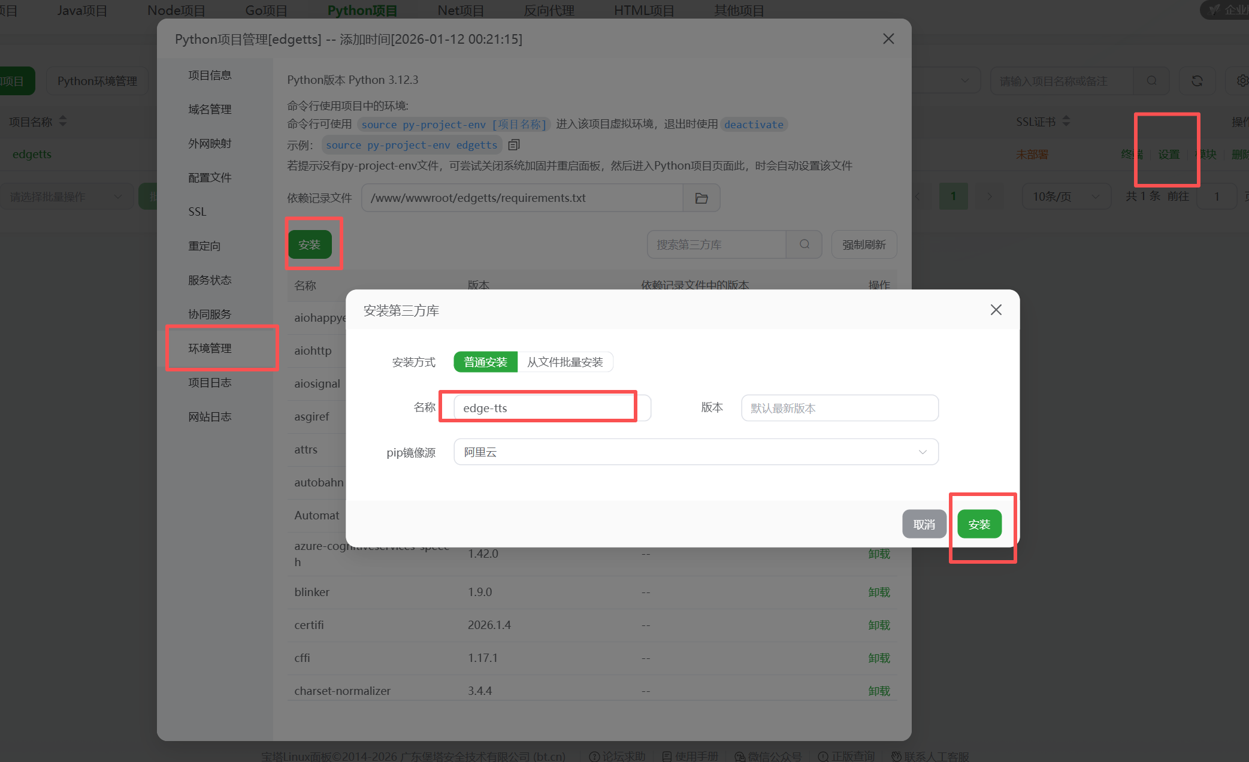Click the 版本 input field

pos(839,408)
